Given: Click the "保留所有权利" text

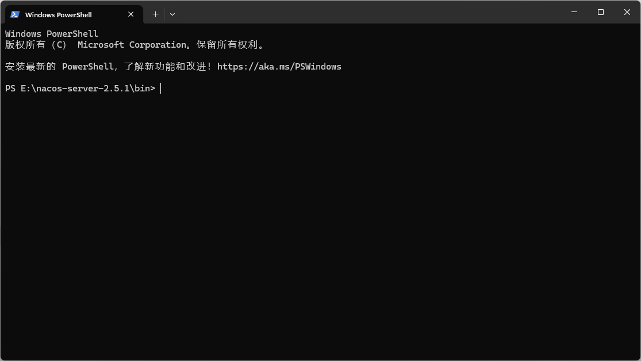Looking at the screenshot, I should [227, 45].
